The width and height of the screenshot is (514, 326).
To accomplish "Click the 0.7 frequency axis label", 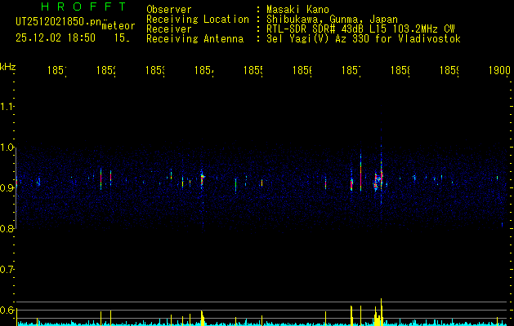I will (7, 270).
